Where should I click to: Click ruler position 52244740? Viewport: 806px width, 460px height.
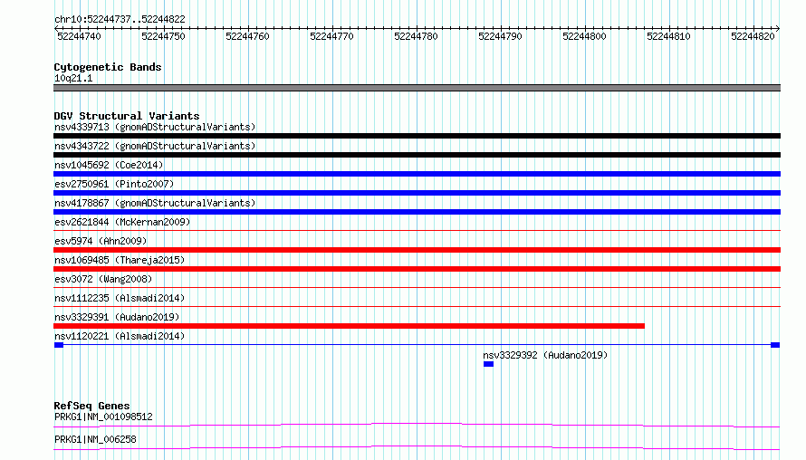pos(79,36)
